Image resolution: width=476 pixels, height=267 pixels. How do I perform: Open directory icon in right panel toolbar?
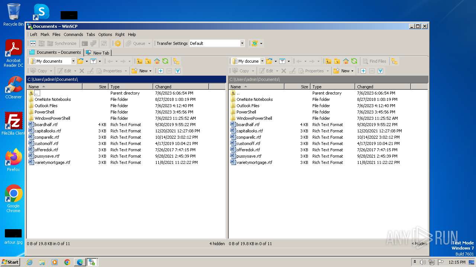point(269,61)
